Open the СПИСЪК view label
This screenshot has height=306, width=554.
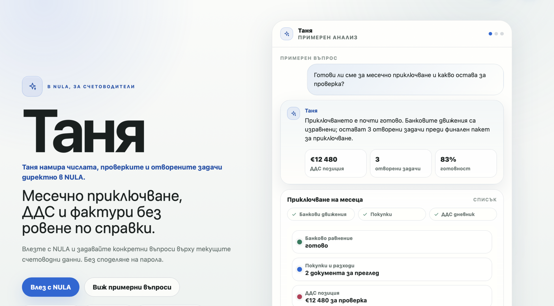(x=485, y=200)
